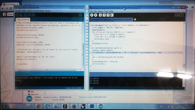Open the Tools menu in Processing
Image resolution: width=195 pixels, height=110 pixels.
coord(106,11)
